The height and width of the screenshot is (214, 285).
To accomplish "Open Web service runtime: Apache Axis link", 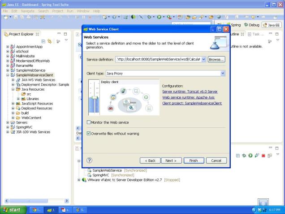I will pyautogui.click(x=188, y=97).
